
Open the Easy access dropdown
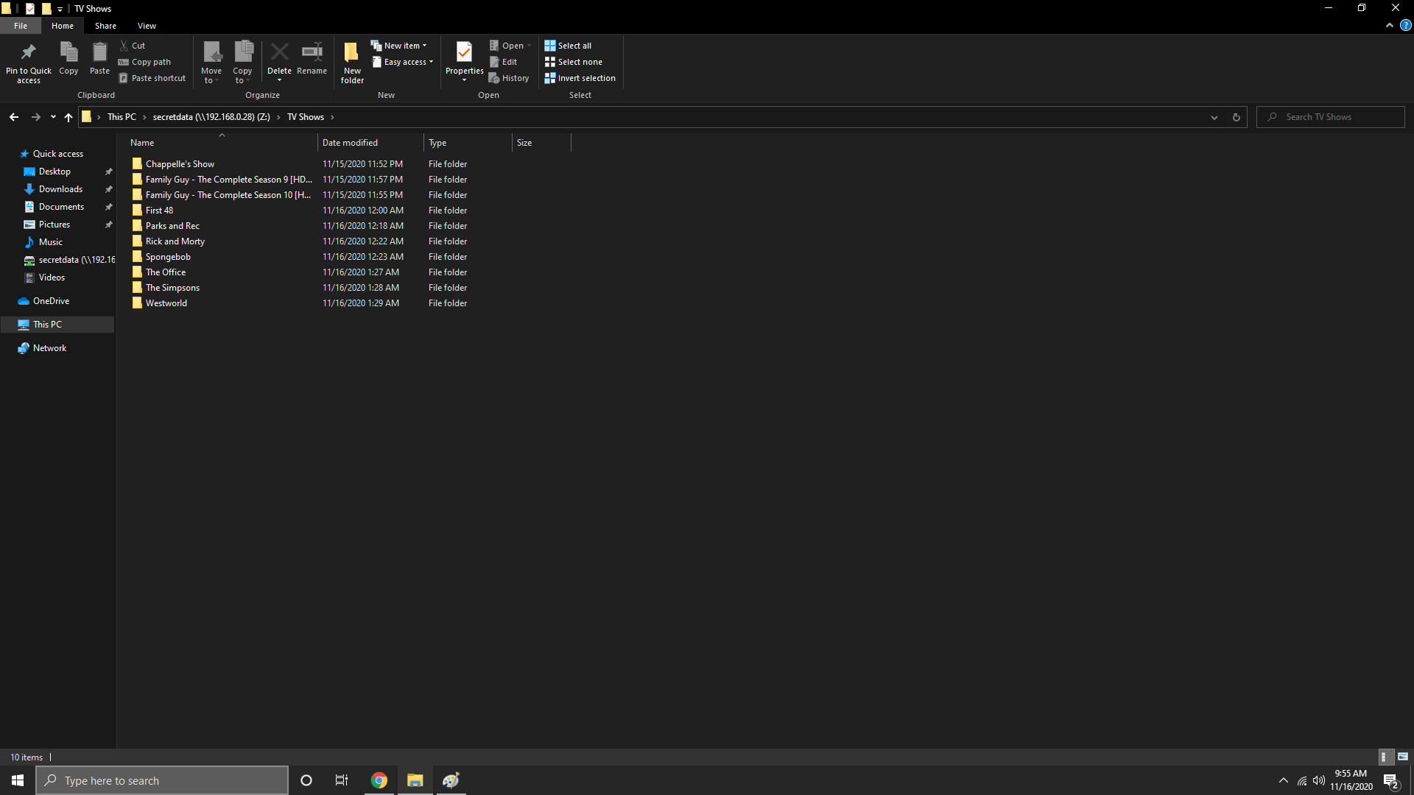[x=402, y=62]
